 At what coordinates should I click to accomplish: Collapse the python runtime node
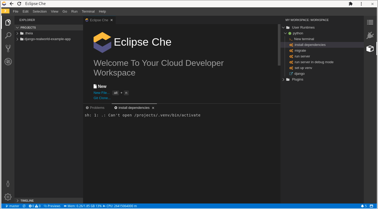coord(285,33)
